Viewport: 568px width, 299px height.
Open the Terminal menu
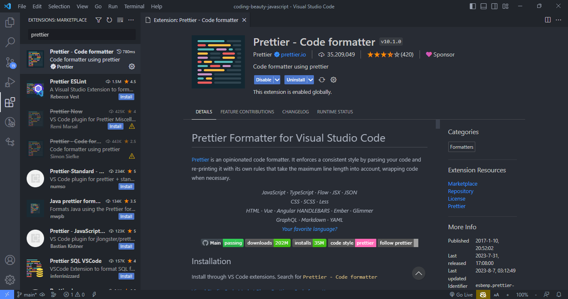134,6
